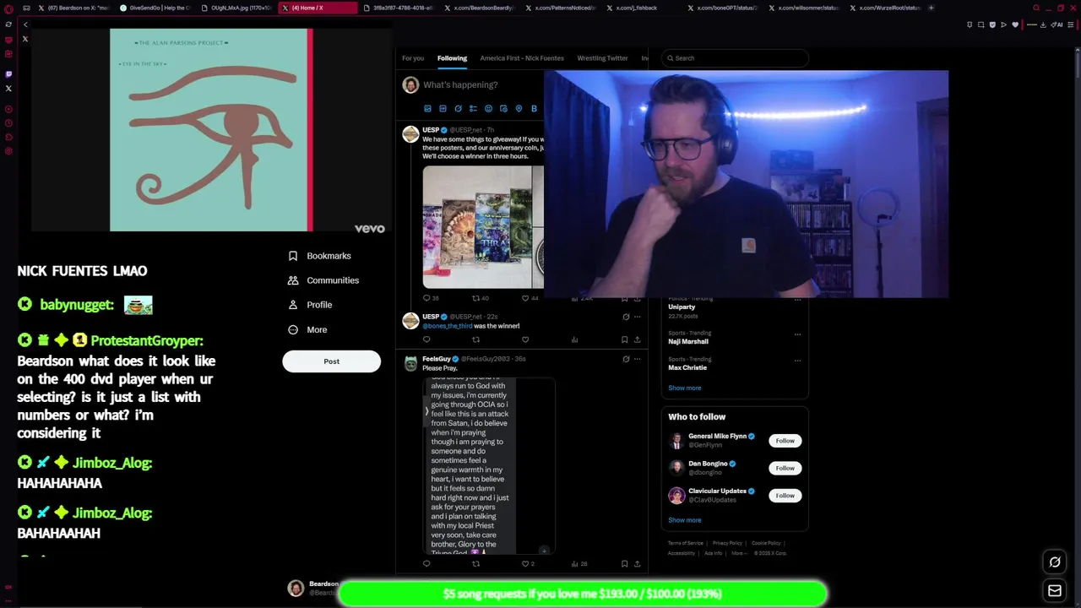View analytics of UESP winner post
Viewport: 1081px width, 608px height.
(x=574, y=339)
